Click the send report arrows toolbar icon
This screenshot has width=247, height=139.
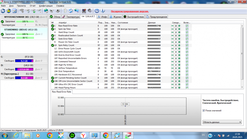tap(71, 11)
